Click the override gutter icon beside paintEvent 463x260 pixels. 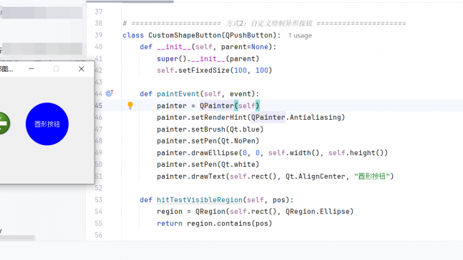[110, 93]
